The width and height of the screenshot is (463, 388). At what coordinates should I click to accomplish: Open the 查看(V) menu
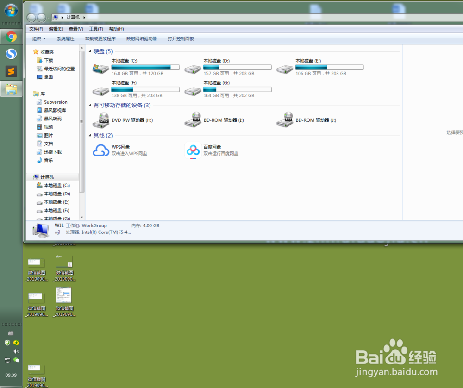pos(76,29)
